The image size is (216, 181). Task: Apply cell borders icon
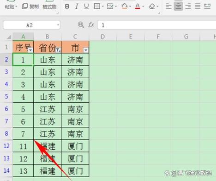tap(97, 6)
